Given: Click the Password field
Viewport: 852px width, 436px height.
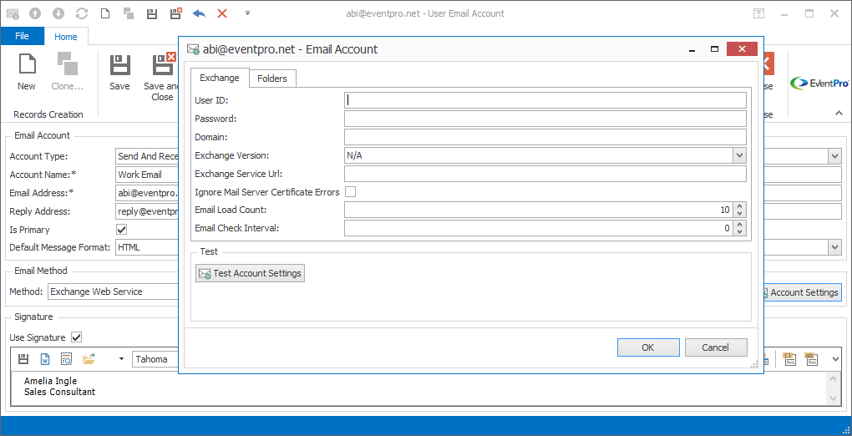Looking at the screenshot, I should 545,119.
